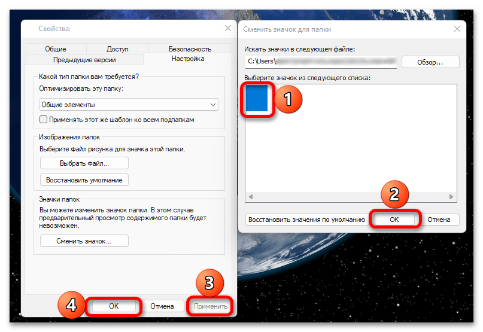Screen dimensions: 483x332
Task: Focus the icon file path field
Action: (x=321, y=62)
